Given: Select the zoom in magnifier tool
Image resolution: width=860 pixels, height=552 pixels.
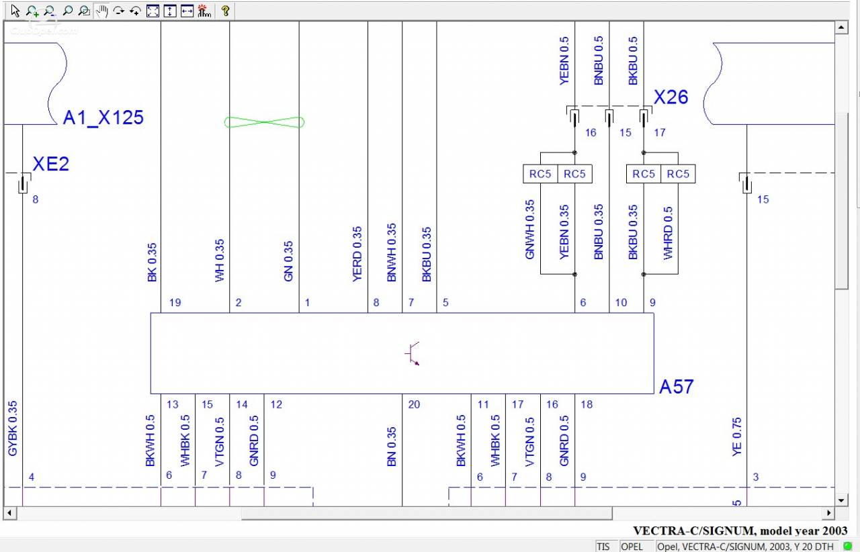Looking at the screenshot, I should tap(32, 11).
